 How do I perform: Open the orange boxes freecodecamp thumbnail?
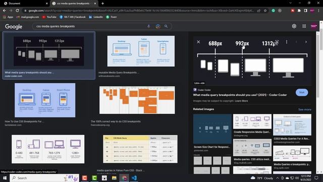click(x=137, y=100)
